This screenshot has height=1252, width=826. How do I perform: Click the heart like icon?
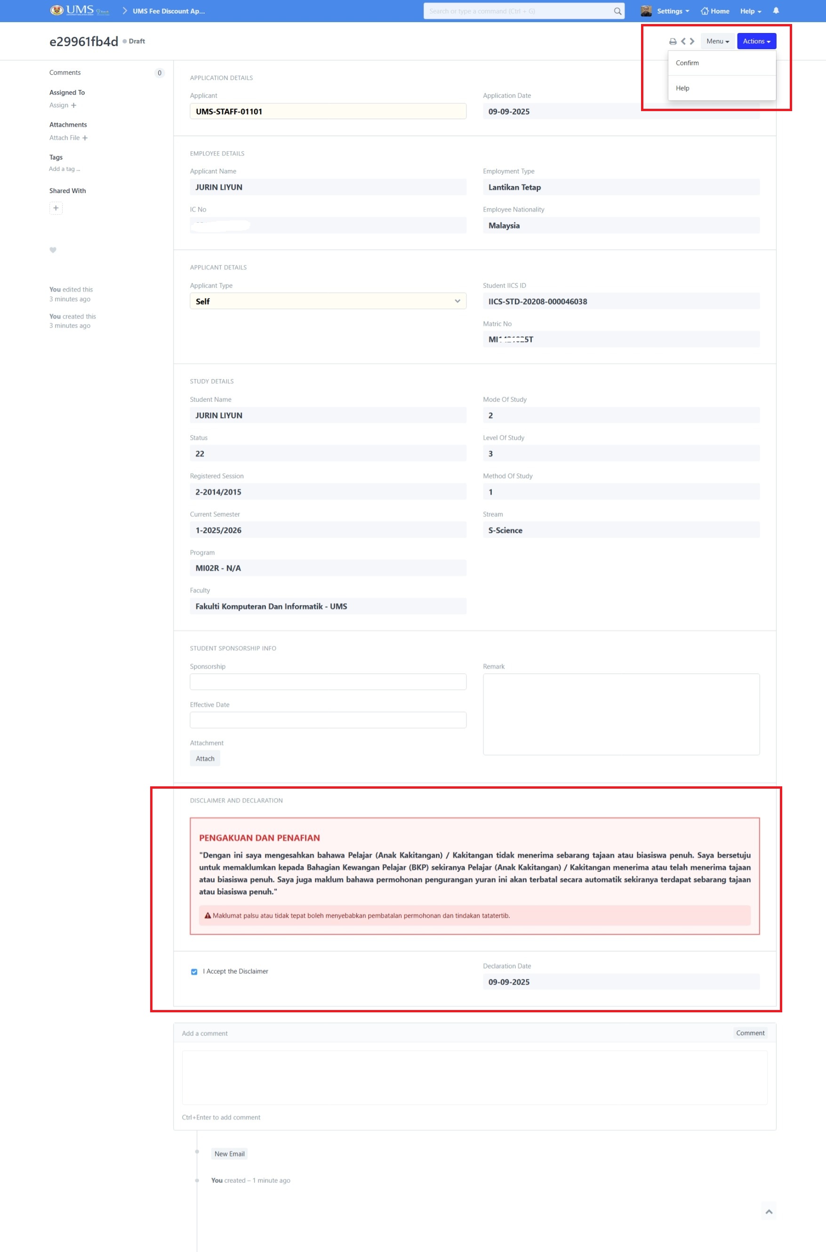tap(53, 250)
